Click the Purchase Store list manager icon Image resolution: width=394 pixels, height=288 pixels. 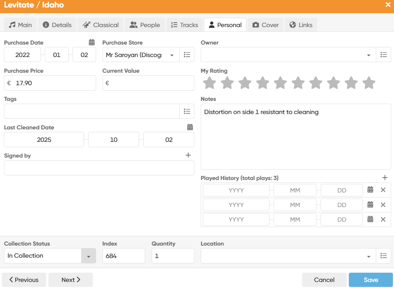(x=187, y=55)
